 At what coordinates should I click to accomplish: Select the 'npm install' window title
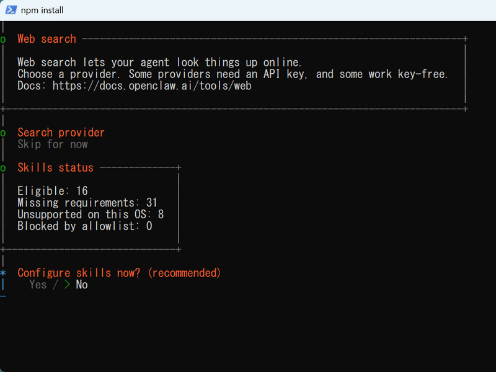42,10
